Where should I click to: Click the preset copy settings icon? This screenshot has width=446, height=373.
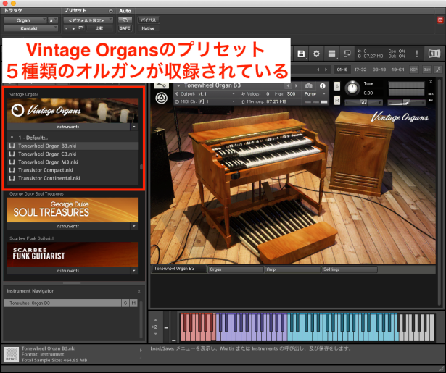(81, 28)
